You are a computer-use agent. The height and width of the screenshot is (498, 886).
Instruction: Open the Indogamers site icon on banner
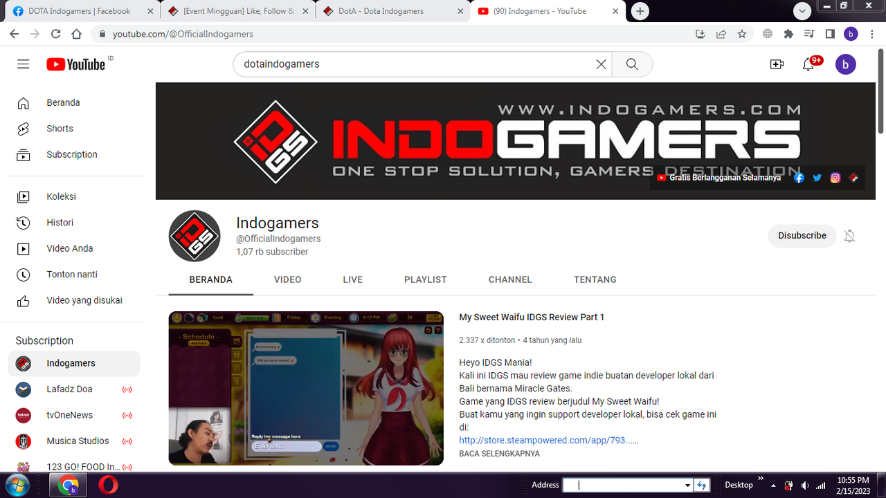pyautogui.click(x=853, y=178)
